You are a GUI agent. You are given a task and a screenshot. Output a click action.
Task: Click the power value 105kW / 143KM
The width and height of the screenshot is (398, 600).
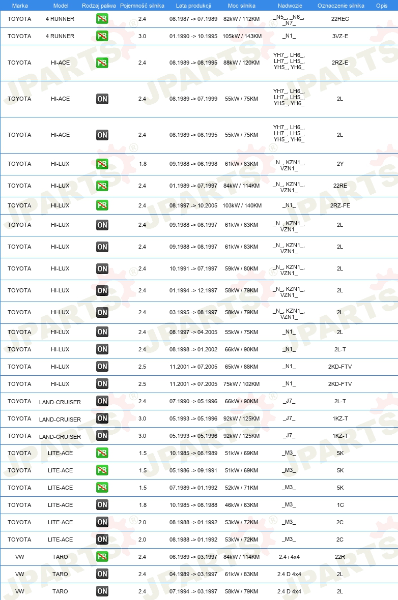[x=242, y=36]
